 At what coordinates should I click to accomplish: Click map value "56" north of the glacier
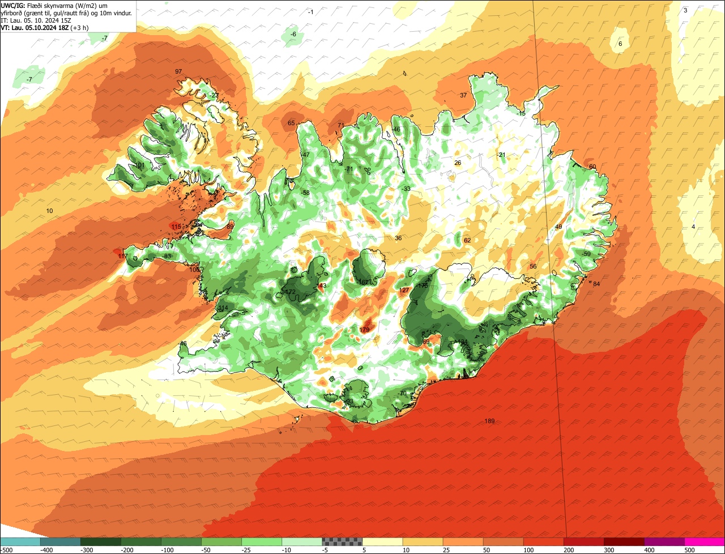pos(533,266)
